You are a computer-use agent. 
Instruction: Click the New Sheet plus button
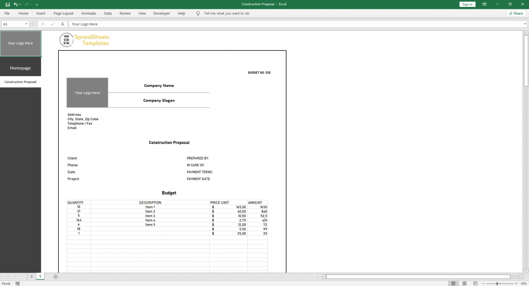[x=55, y=276]
